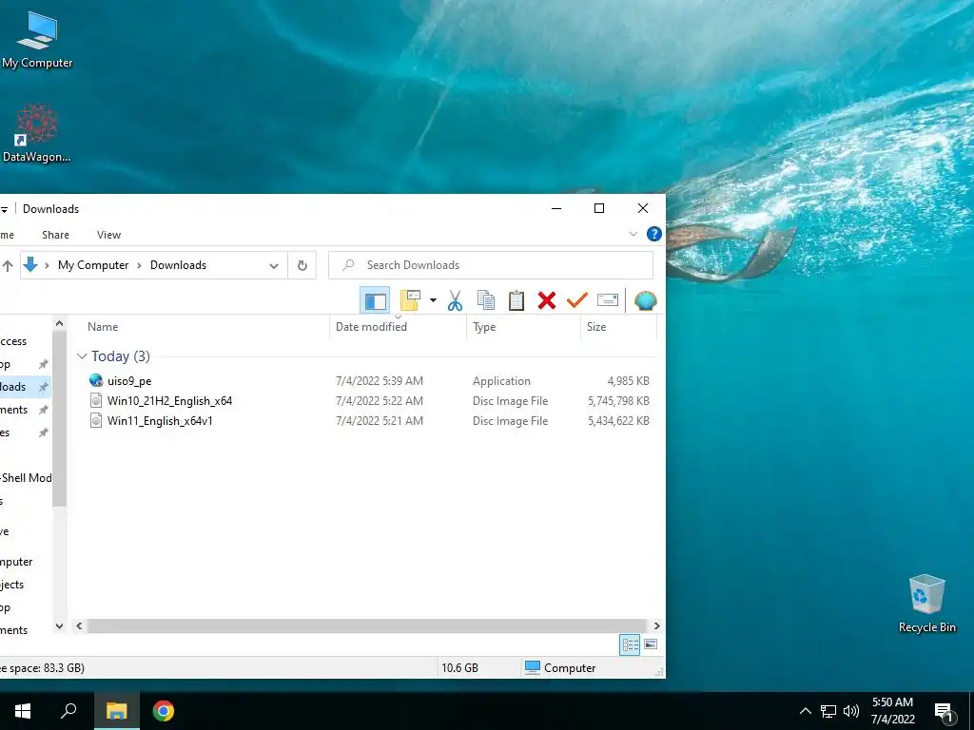Screen dimensions: 974x730
Task: Click Downloads in the address breadcrumb
Action: coord(178,265)
